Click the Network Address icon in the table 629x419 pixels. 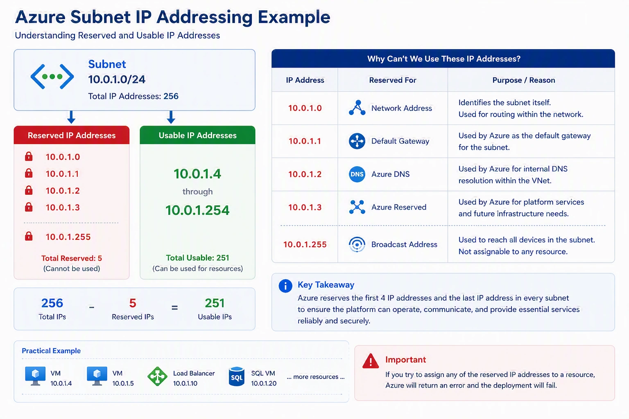(357, 108)
